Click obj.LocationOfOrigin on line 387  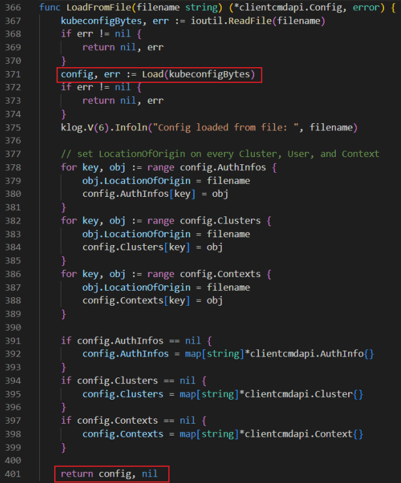pos(136,287)
